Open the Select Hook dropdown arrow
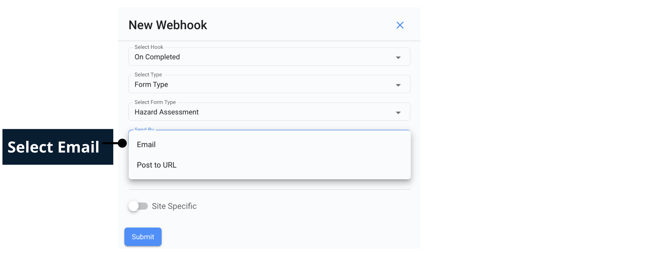Screen dimensions: 660x254 coord(398,57)
